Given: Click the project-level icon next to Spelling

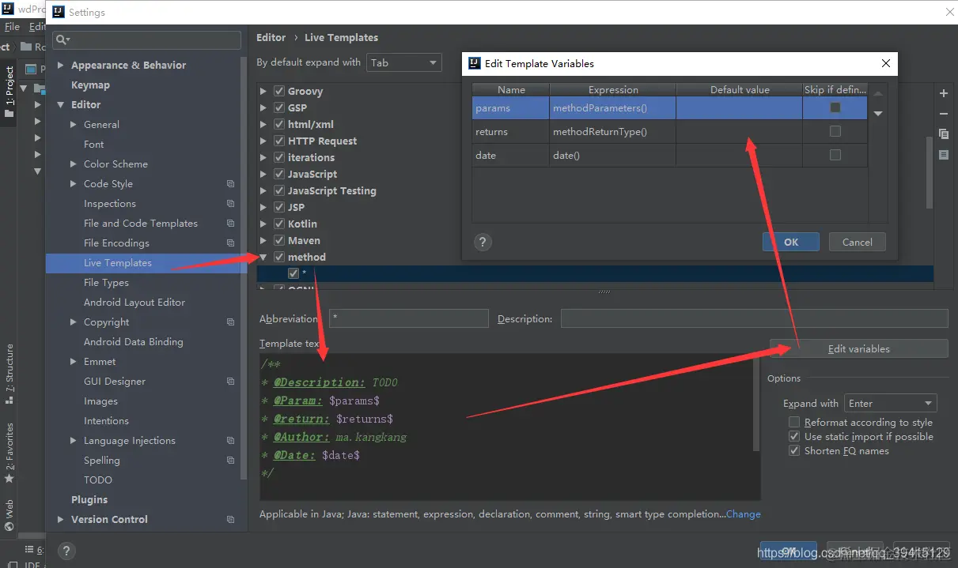Looking at the screenshot, I should pos(230,461).
